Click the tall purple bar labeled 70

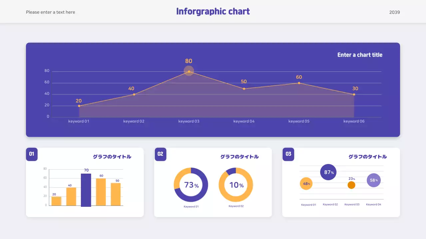coord(86,190)
